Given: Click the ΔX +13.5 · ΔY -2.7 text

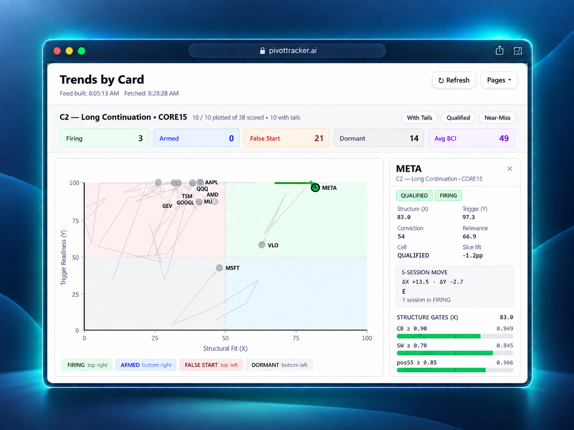Looking at the screenshot, I should 432,282.
